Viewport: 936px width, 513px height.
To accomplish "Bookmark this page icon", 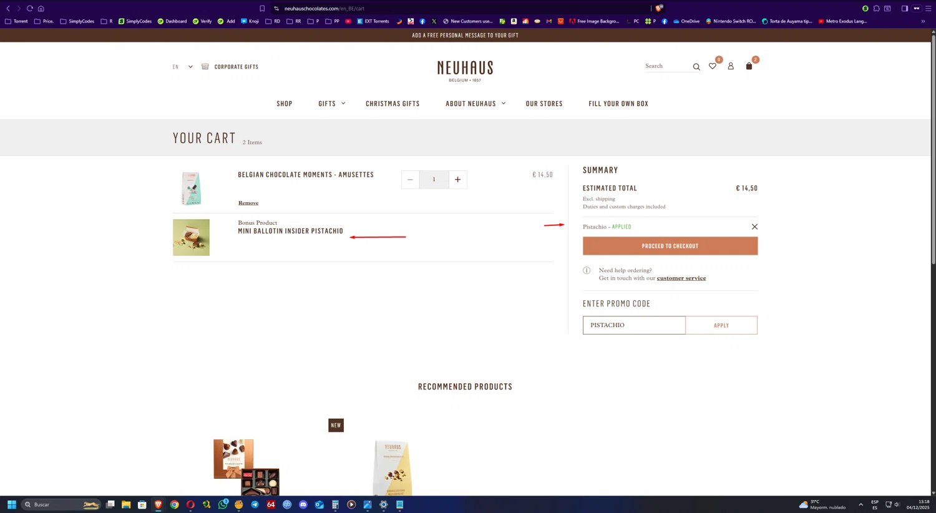I will [x=262, y=8].
